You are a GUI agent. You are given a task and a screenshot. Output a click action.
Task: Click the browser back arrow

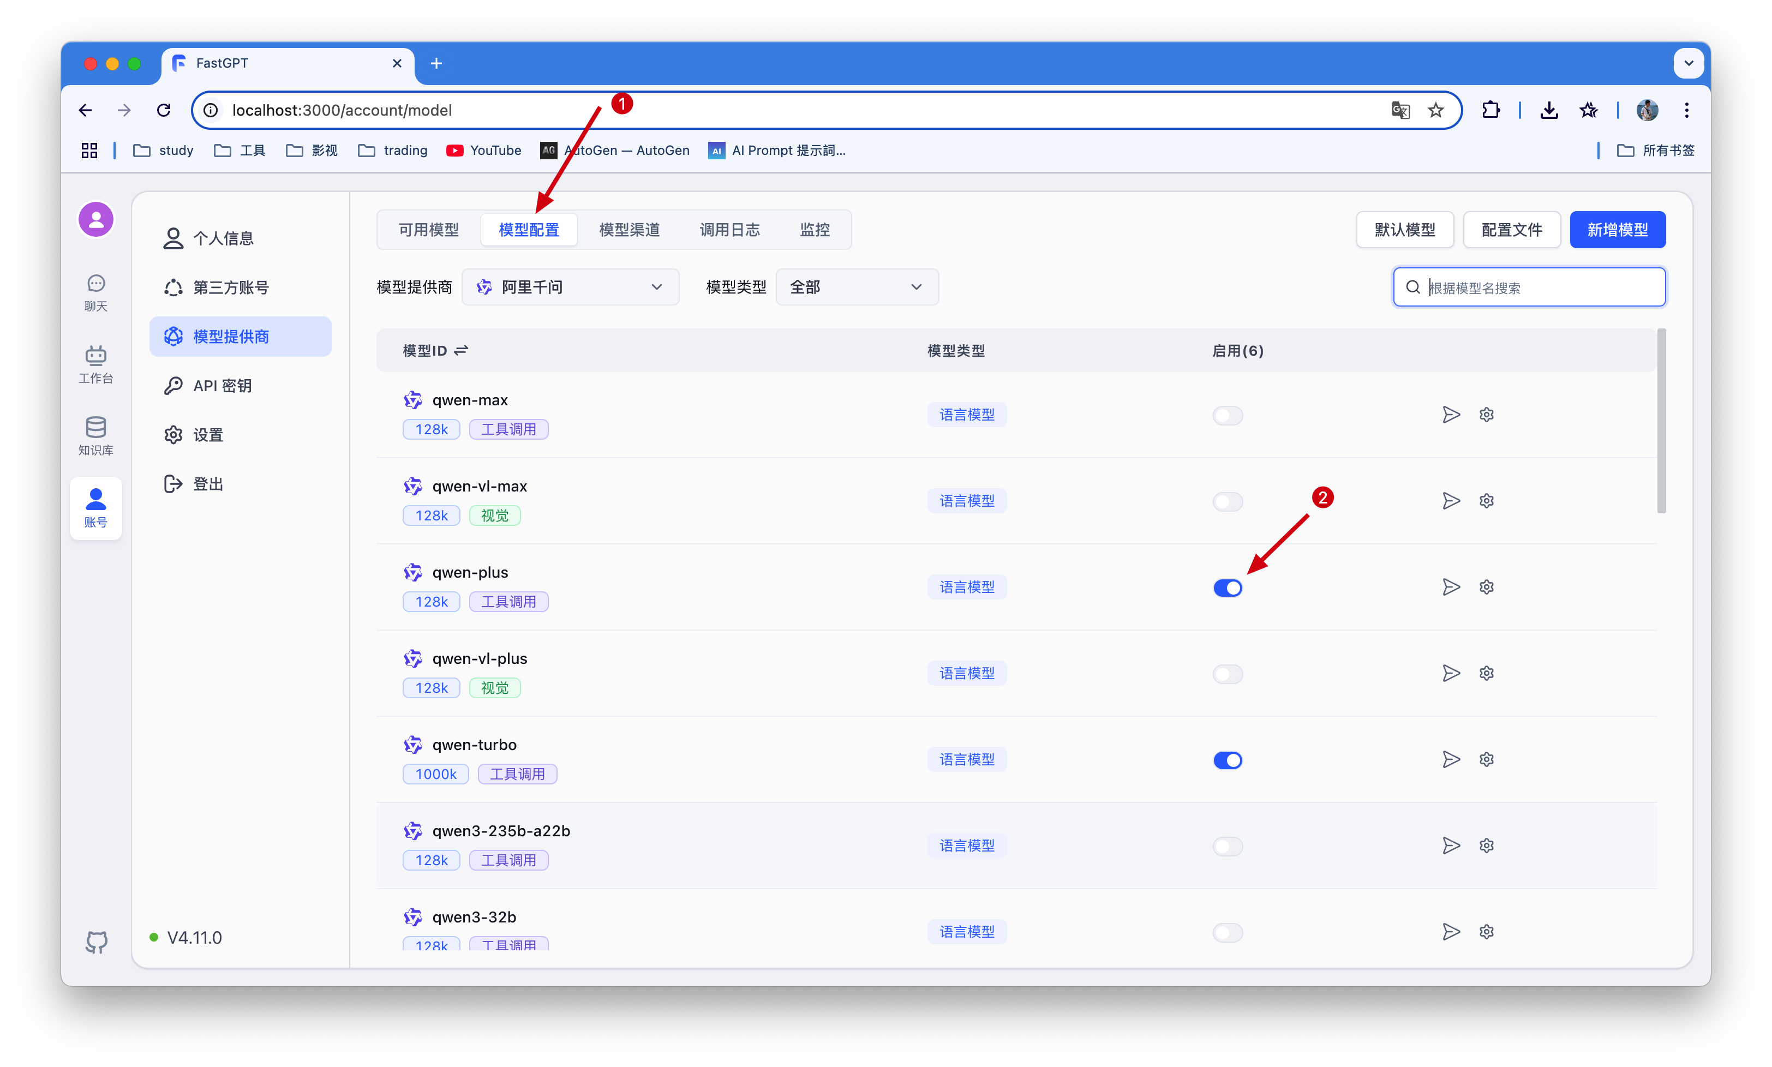click(x=86, y=110)
